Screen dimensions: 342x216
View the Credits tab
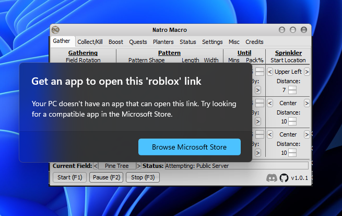(254, 42)
